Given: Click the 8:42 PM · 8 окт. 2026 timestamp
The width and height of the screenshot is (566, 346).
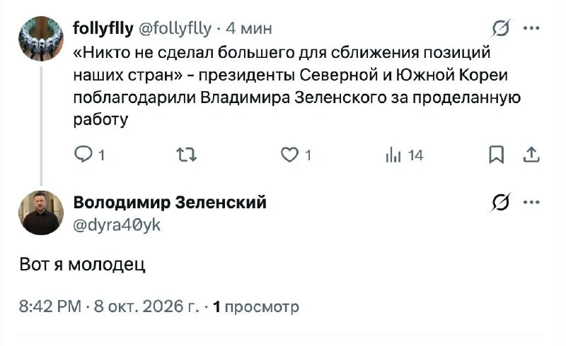Looking at the screenshot, I should pyautogui.click(x=109, y=306).
